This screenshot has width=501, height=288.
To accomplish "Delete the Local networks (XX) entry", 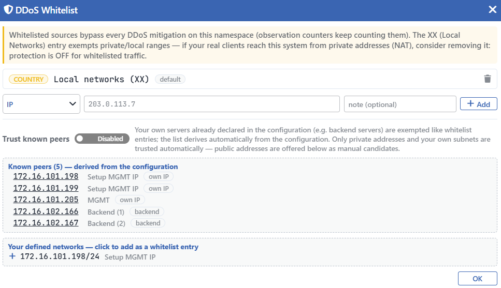I will tap(487, 79).
